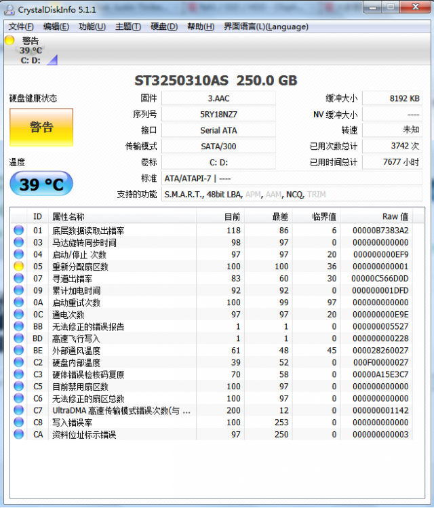Click blue status icon for 07 寻道出错率
This screenshot has width=434, height=508.
(x=19, y=278)
